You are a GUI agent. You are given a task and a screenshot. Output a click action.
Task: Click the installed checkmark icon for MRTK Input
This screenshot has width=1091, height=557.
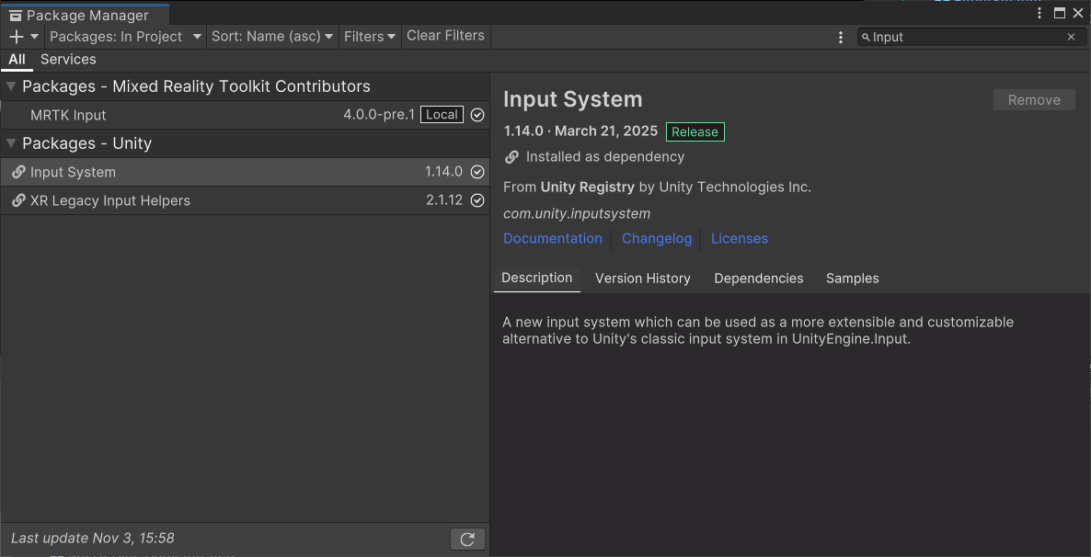point(477,115)
